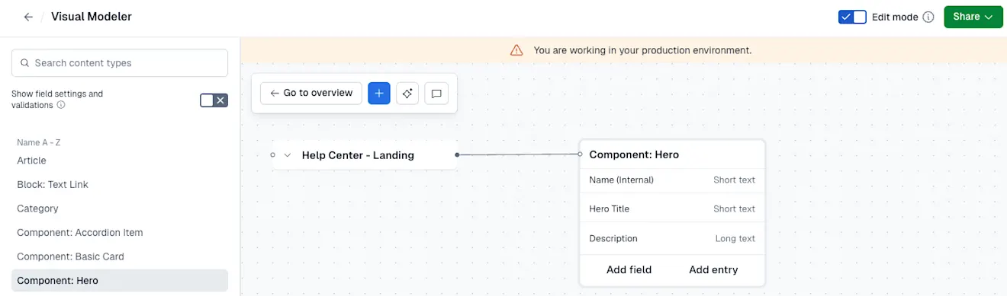This screenshot has width=1007, height=296.
Task: Click the Edit mode info icon
Action: (x=928, y=17)
